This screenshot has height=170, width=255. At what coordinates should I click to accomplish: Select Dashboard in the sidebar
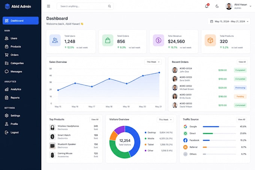click(x=21, y=21)
